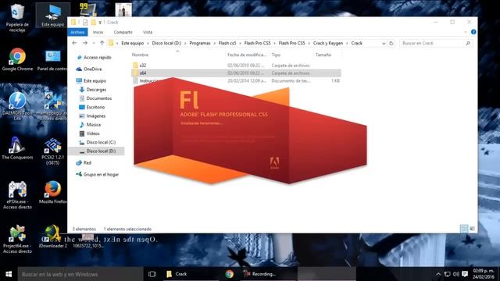Open Explorer help question mark icon
The width and height of the screenshot is (500, 281).
(473, 32)
